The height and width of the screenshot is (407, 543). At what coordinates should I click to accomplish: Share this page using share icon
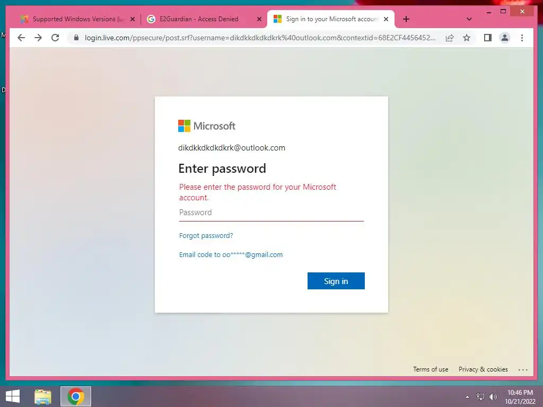(x=450, y=38)
